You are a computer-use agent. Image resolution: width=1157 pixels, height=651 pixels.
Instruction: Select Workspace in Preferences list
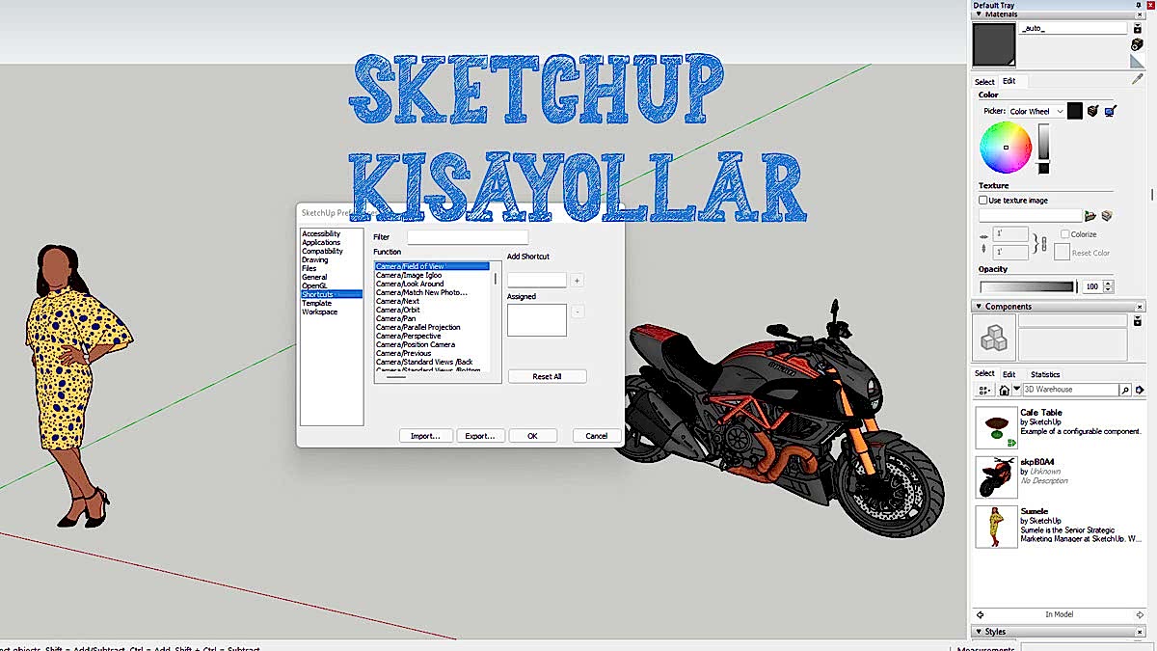319,312
